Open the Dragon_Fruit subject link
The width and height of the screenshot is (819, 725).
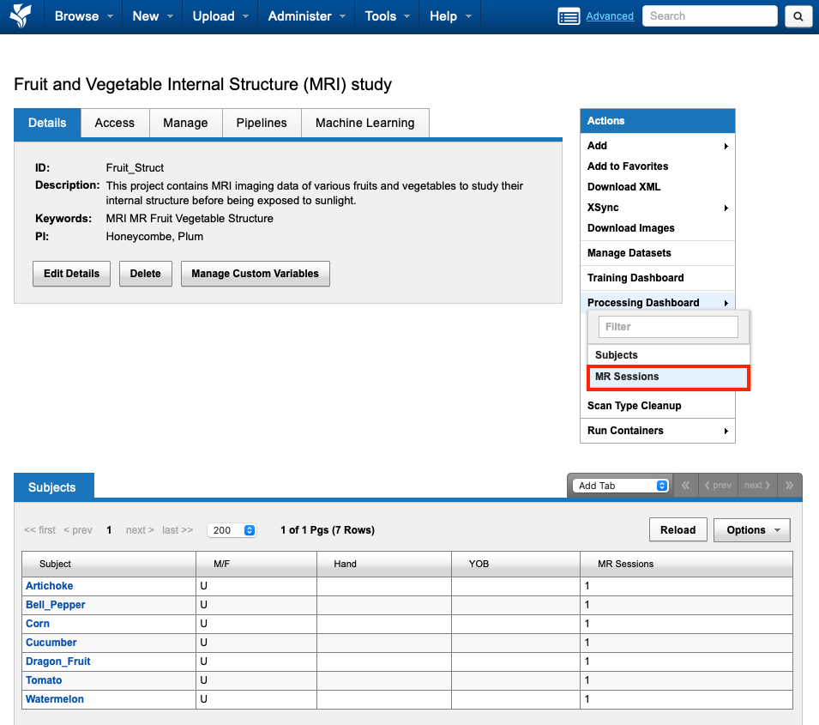(57, 662)
